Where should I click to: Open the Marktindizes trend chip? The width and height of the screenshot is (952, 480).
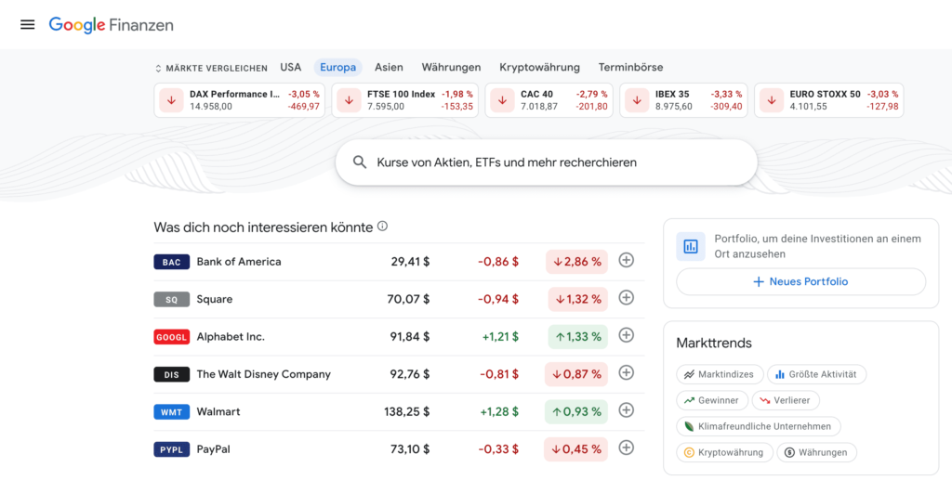tap(719, 374)
